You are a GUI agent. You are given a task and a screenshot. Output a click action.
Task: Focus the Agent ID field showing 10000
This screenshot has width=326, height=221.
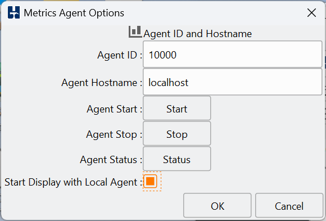pos(233,55)
